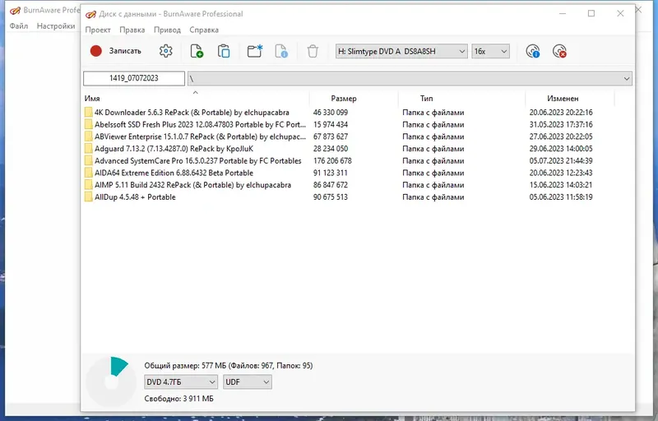Sort by the Изменен column header
Image resolution: width=658 pixels, height=421 pixels.
click(x=569, y=99)
